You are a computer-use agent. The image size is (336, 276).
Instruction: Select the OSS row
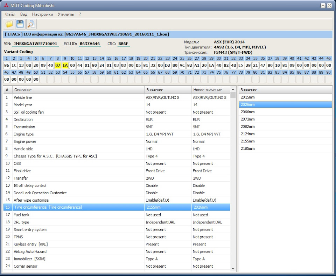click(117, 163)
